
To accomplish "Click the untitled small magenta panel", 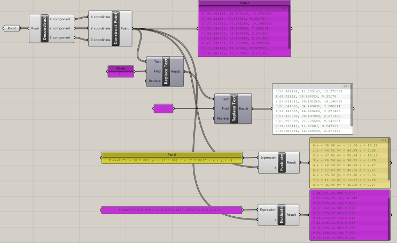I will tap(164, 108).
